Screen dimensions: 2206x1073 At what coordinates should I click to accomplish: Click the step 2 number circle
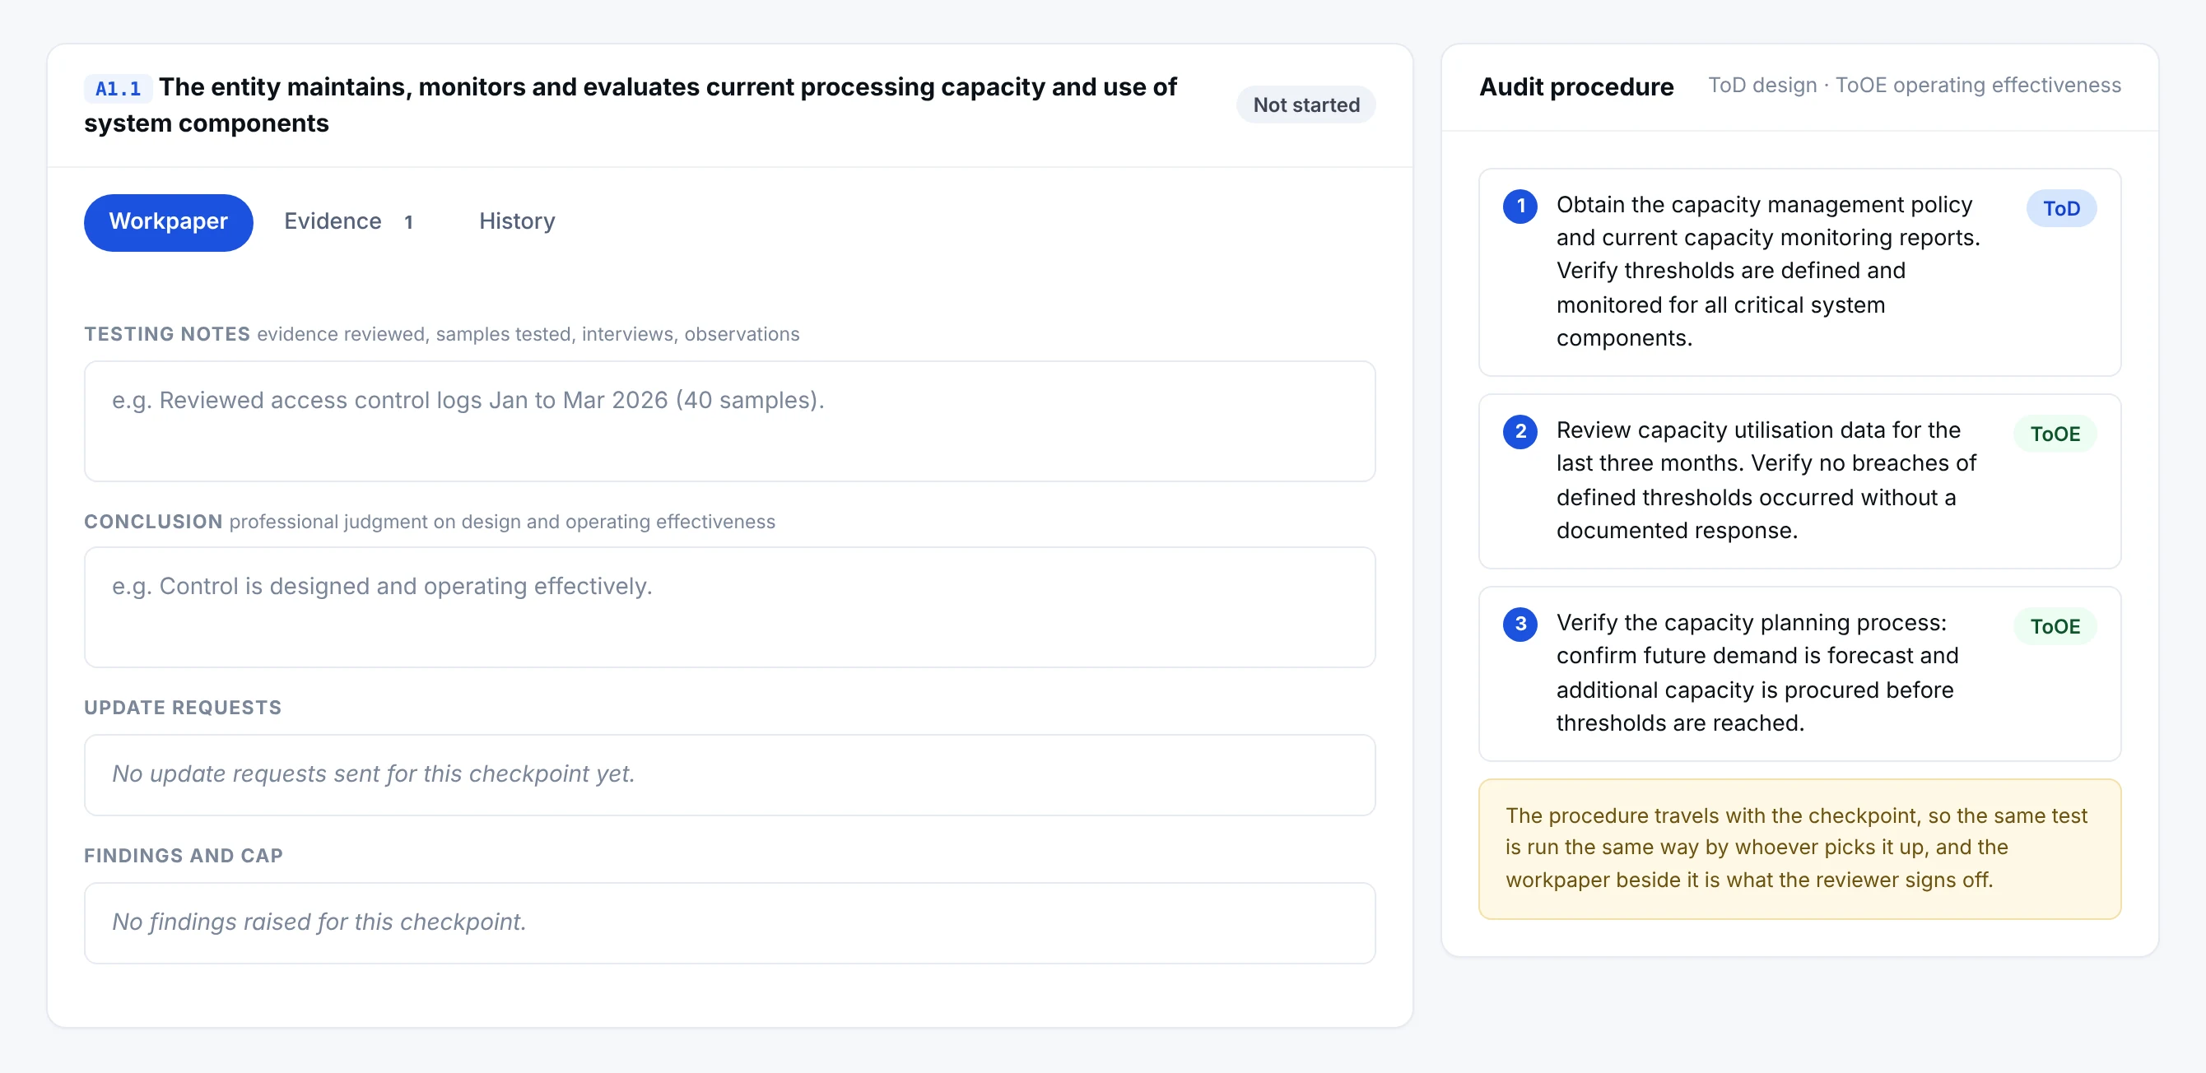pos(1520,432)
